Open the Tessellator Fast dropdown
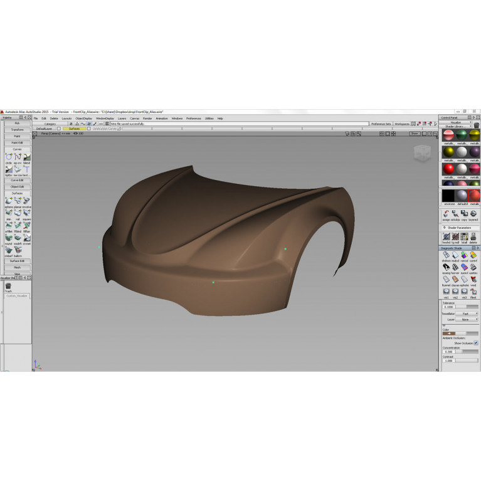 click(x=466, y=314)
